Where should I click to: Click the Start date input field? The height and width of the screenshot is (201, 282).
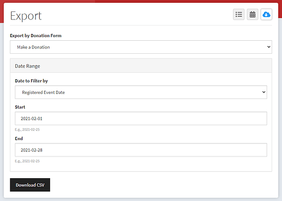point(141,118)
